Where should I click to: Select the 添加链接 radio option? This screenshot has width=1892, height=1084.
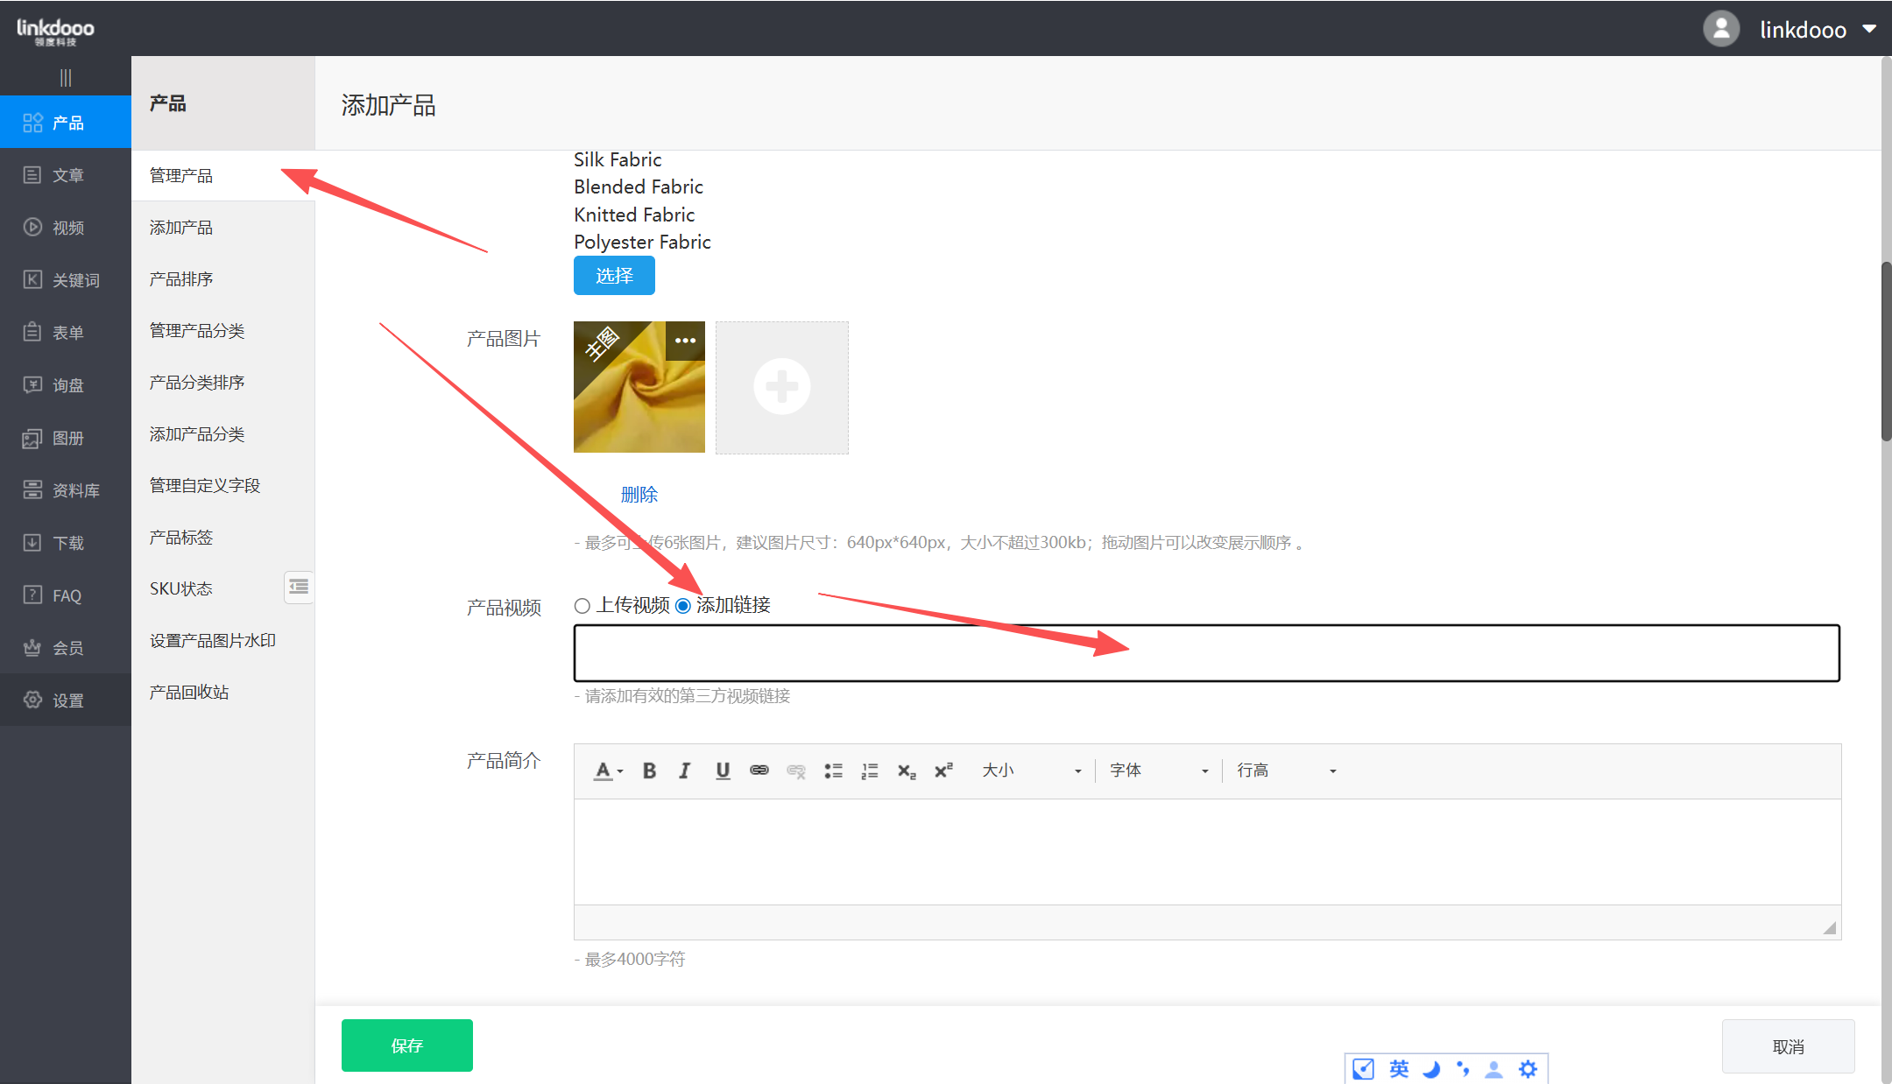coord(683,606)
